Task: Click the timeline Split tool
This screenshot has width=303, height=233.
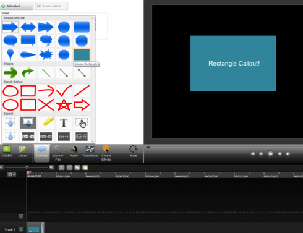Action: (69, 167)
